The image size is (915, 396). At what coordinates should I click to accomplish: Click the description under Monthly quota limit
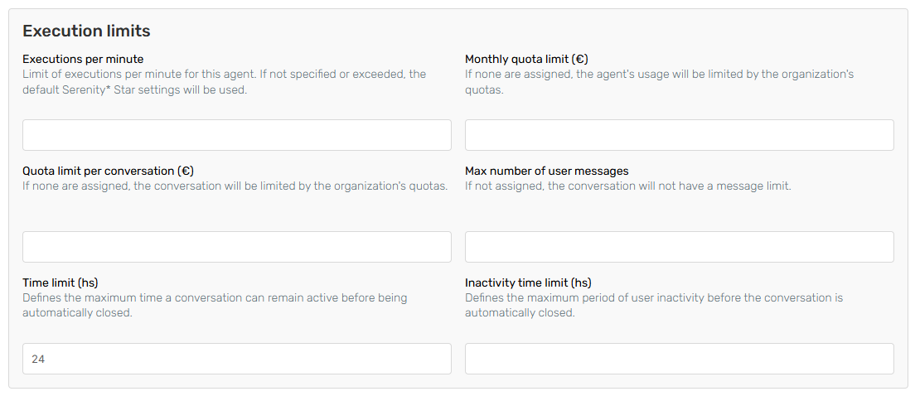[x=659, y=81]
